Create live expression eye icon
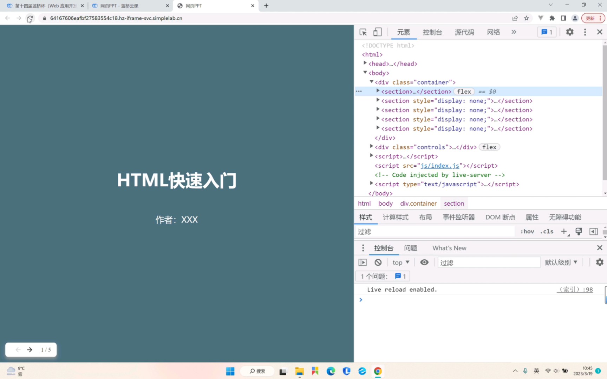Screen dimensions: 607x379 click(x=424, y=262)
